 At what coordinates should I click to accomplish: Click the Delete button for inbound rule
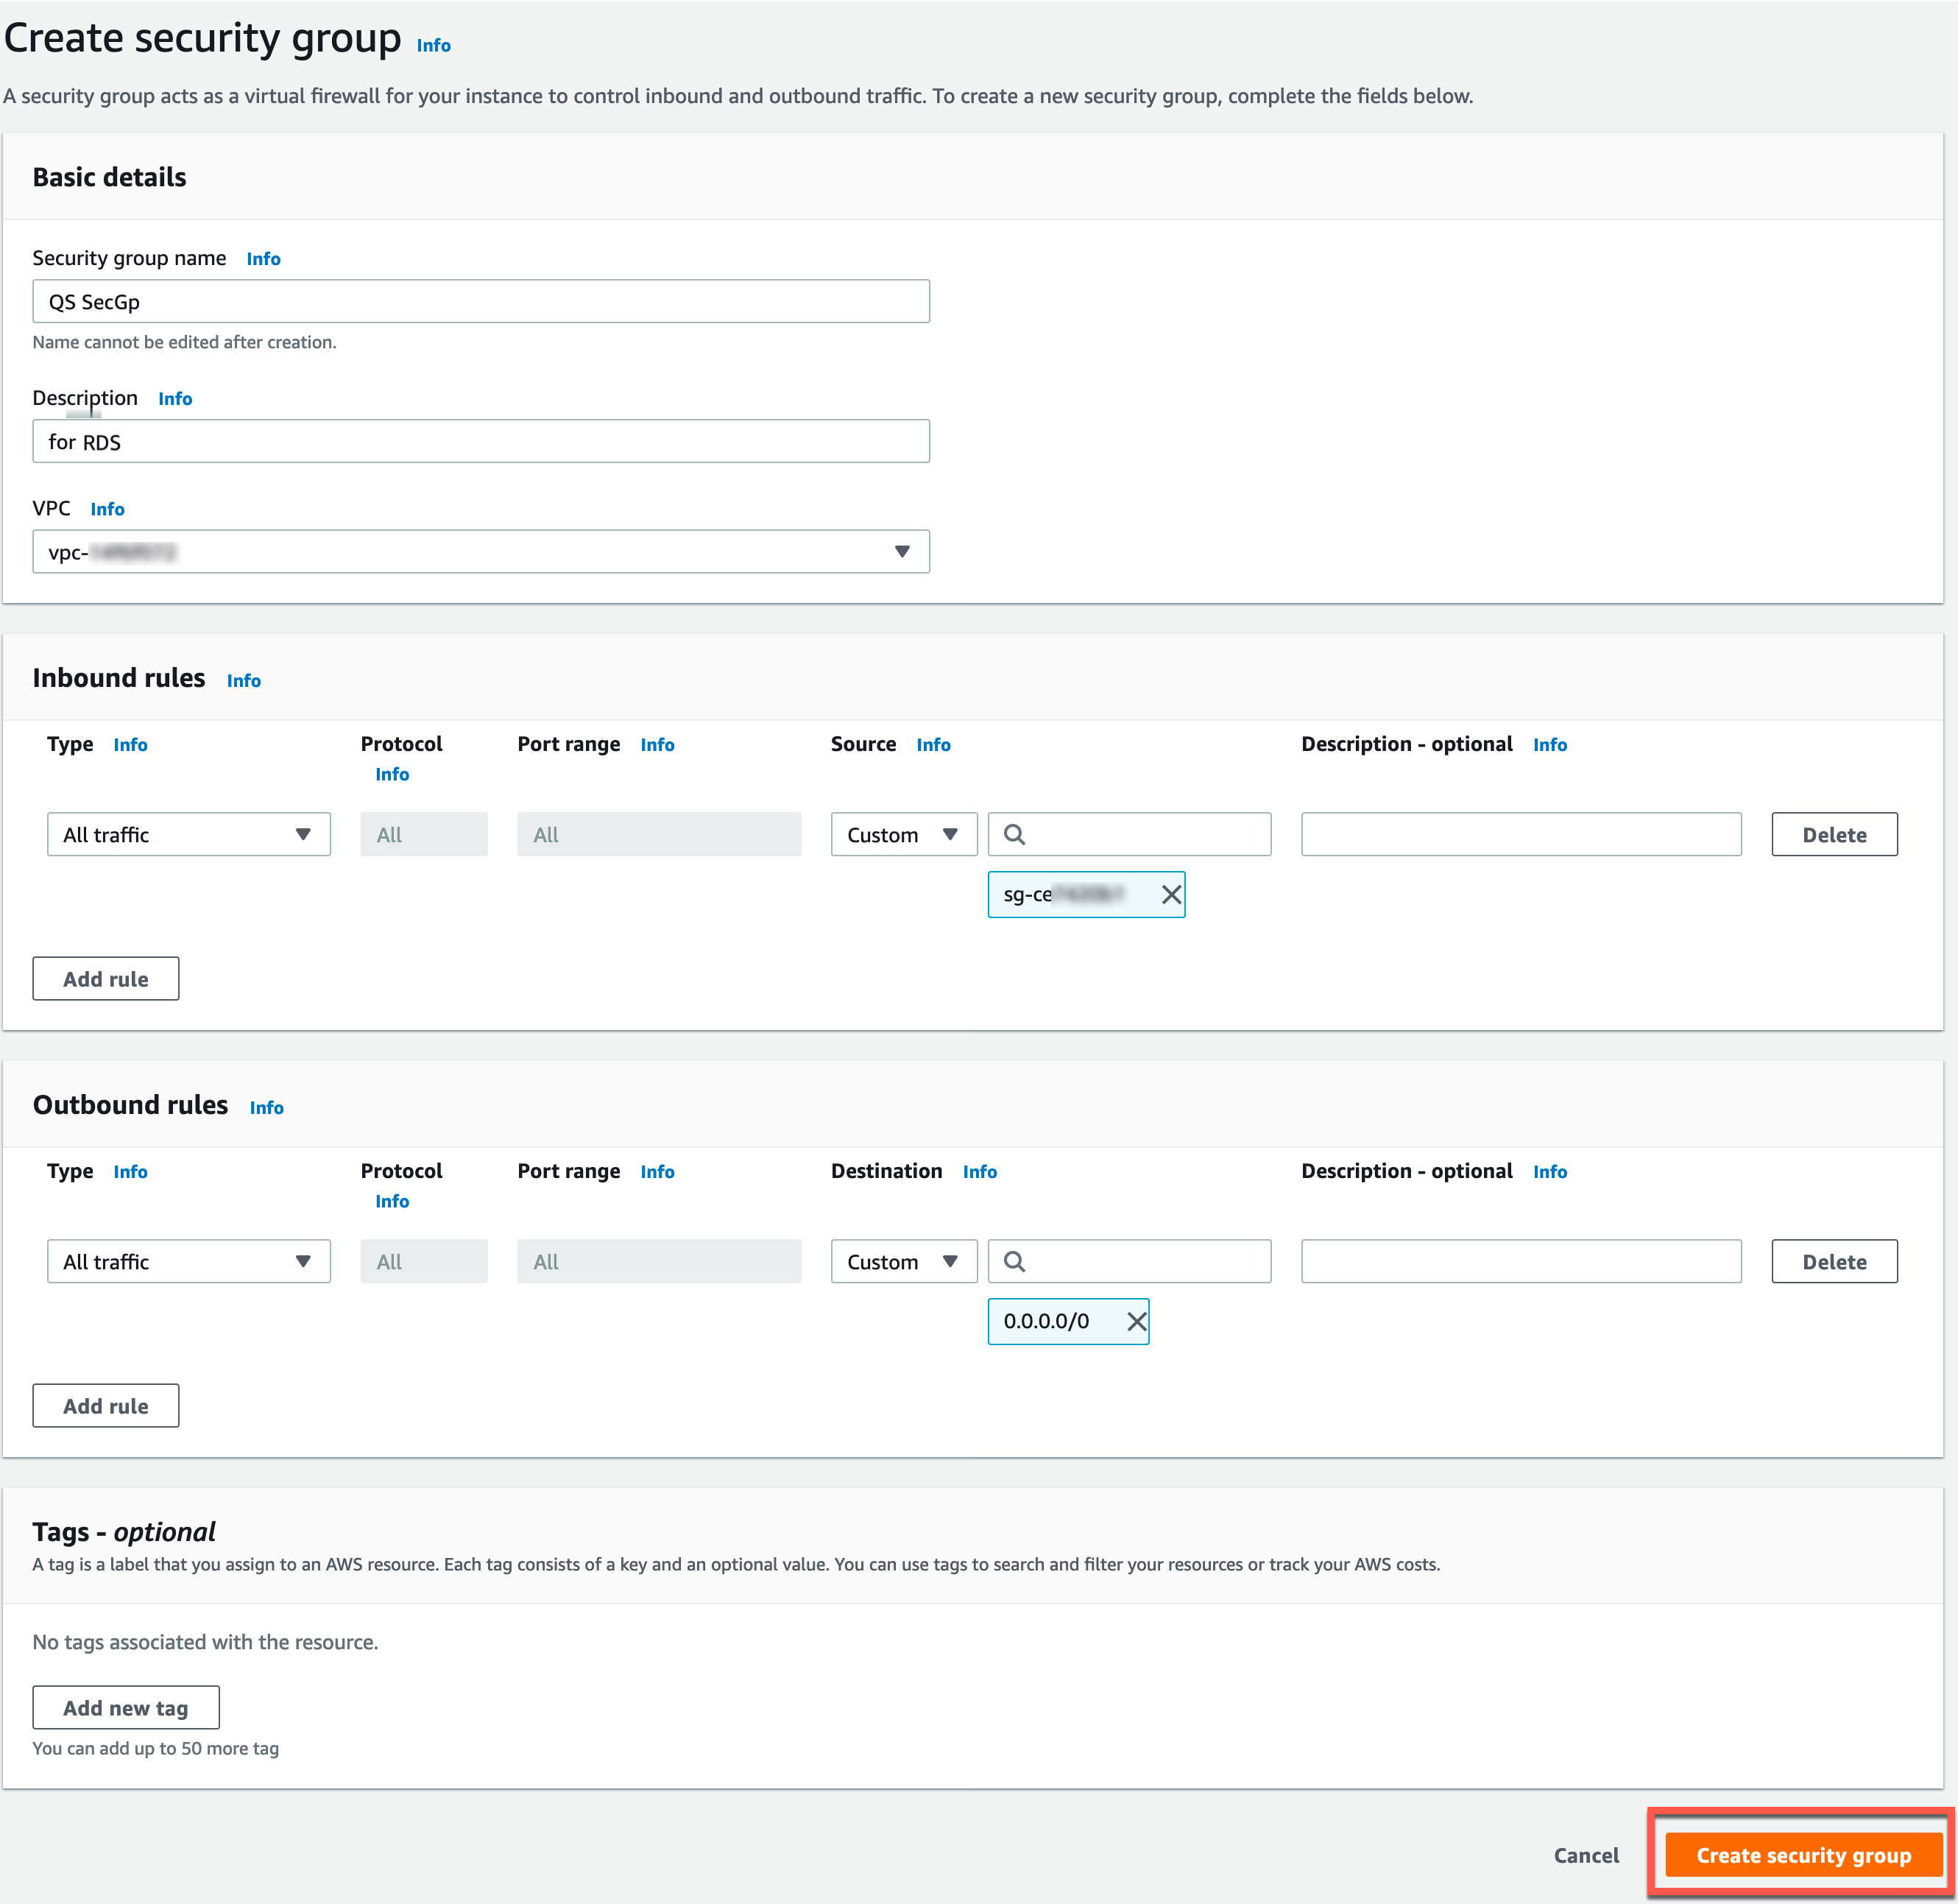click(x=1832, y=832)
